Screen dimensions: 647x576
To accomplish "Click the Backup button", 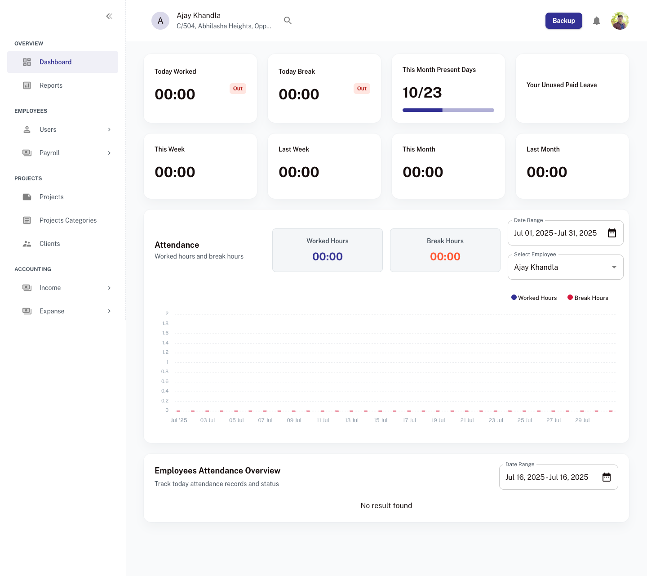I will tap(563, 21).
